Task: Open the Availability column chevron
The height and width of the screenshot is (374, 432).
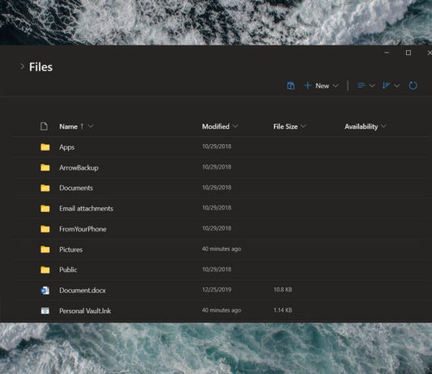Action: (x=383, y=126)
